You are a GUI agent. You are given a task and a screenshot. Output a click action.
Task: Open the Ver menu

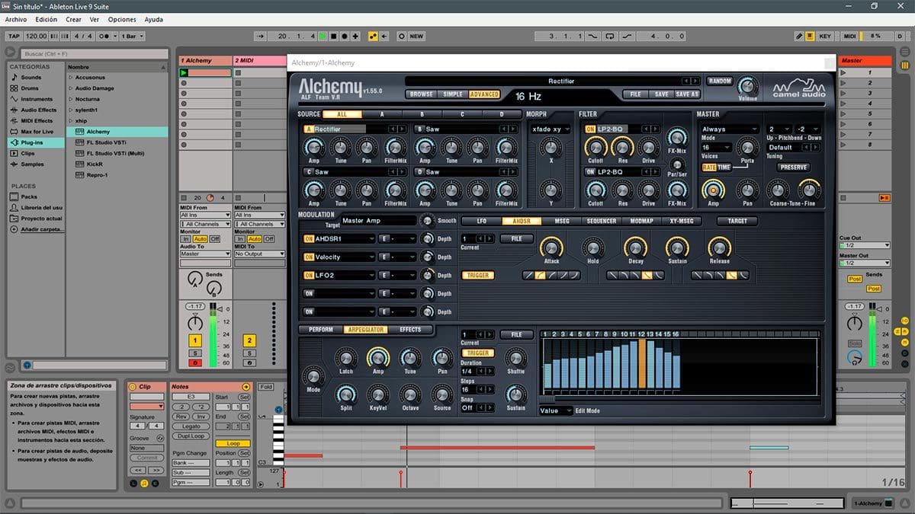(94, 19)
